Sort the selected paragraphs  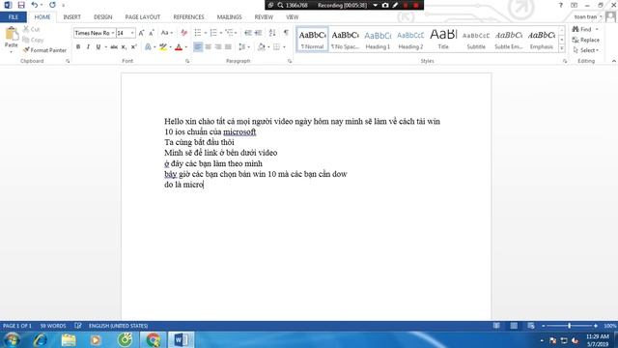(x=272, y=33)
